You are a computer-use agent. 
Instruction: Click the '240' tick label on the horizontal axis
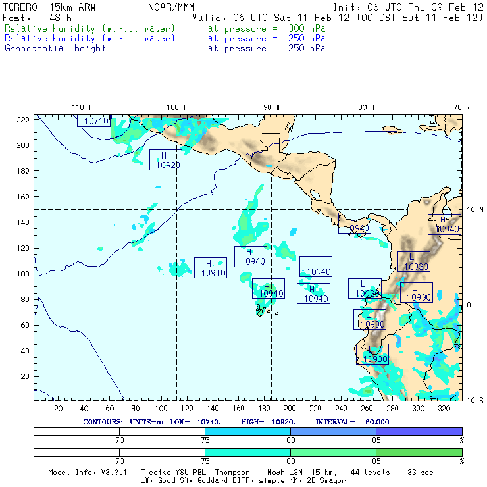coord(342,409)
